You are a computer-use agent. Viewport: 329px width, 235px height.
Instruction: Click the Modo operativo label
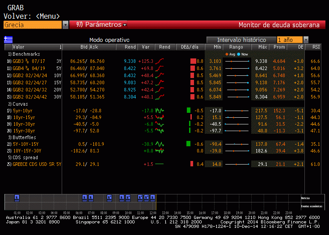(110, 40)
